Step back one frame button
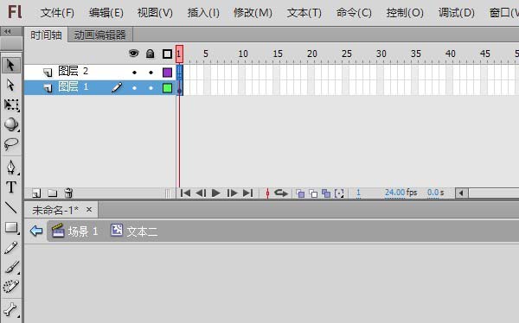The image size is (519, 323). click(x=201, y=193)
